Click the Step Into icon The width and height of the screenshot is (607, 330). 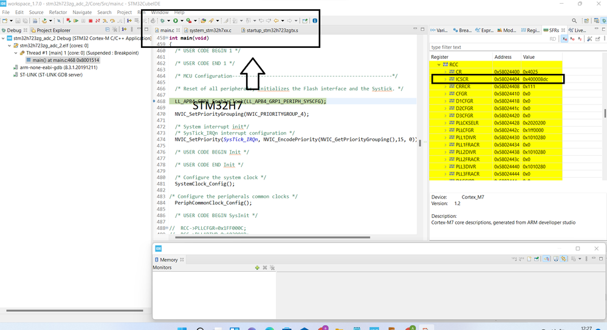coord(105,21)
